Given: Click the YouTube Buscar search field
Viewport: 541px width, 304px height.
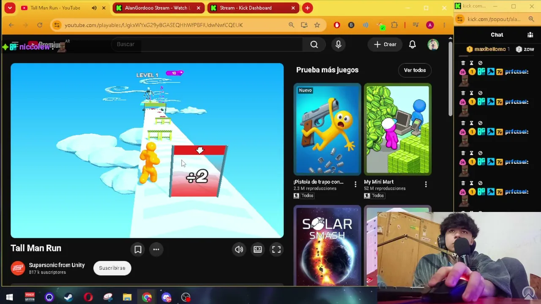Looking at the screenshot, I should pyautogui.click(x=207, y=44).
